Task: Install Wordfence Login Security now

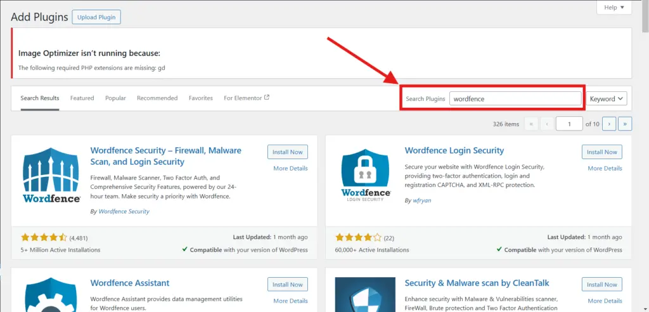Action: tap(602, 152)
